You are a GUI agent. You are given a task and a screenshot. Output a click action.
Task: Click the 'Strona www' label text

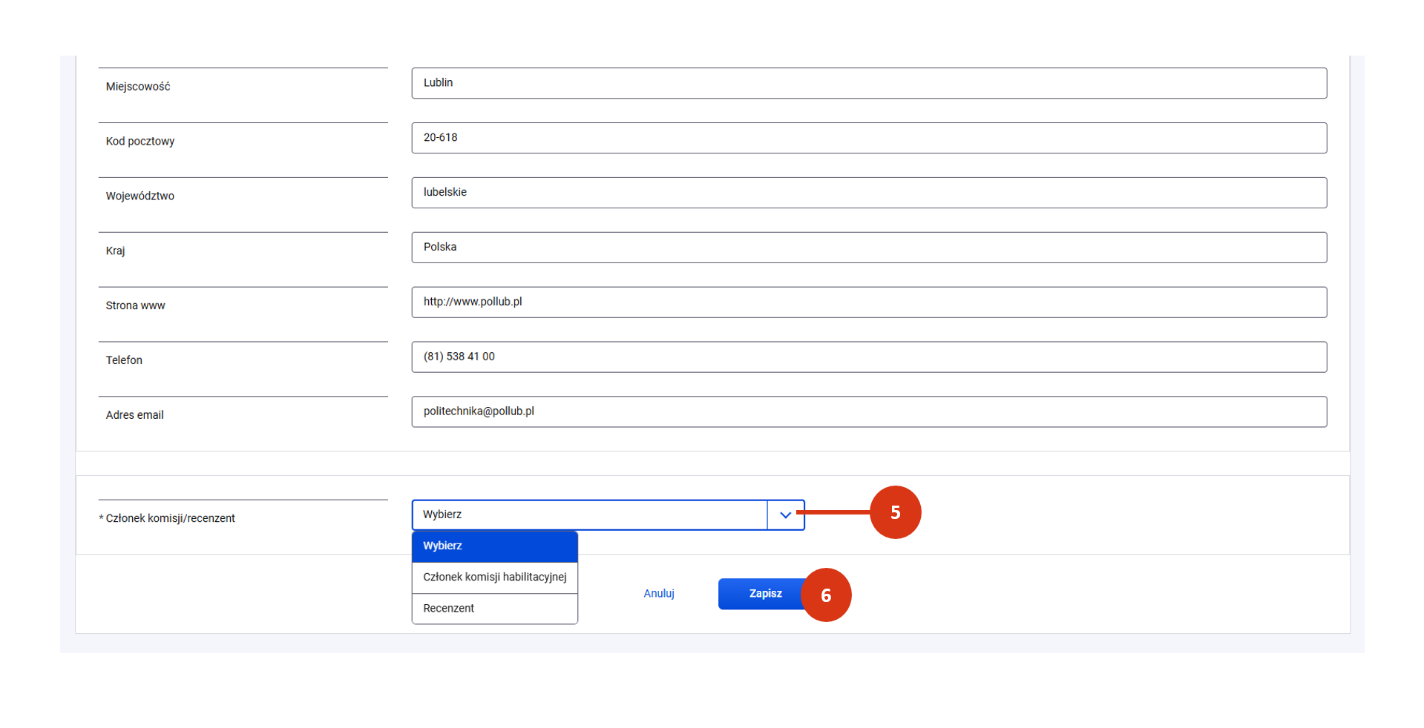pyautogui.click(x=135, y=305)
